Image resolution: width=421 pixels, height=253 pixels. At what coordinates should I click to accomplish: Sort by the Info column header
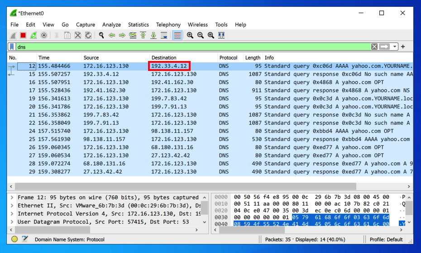338,58
